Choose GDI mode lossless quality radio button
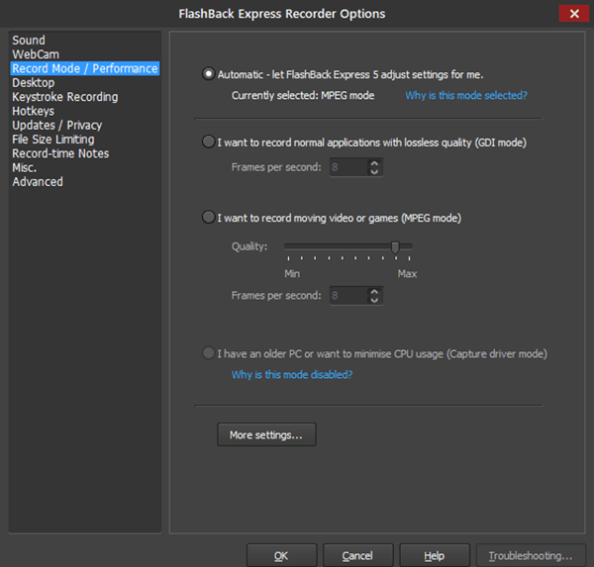Screen dimensions: 594x567 tap(208, 142)
